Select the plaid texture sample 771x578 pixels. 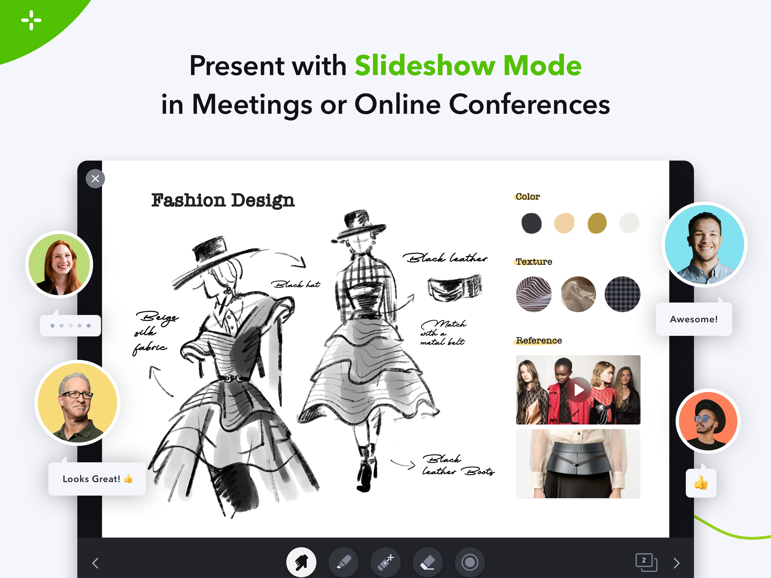coord(622,294)
